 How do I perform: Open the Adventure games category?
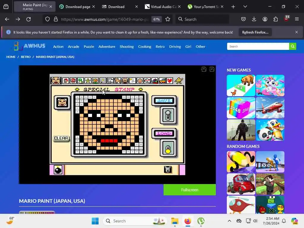click(107, 47)
